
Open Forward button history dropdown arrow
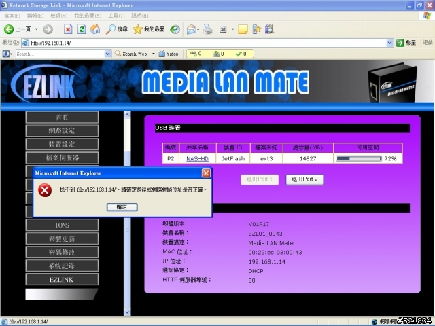pyautogui.click(x=58, y=29)
